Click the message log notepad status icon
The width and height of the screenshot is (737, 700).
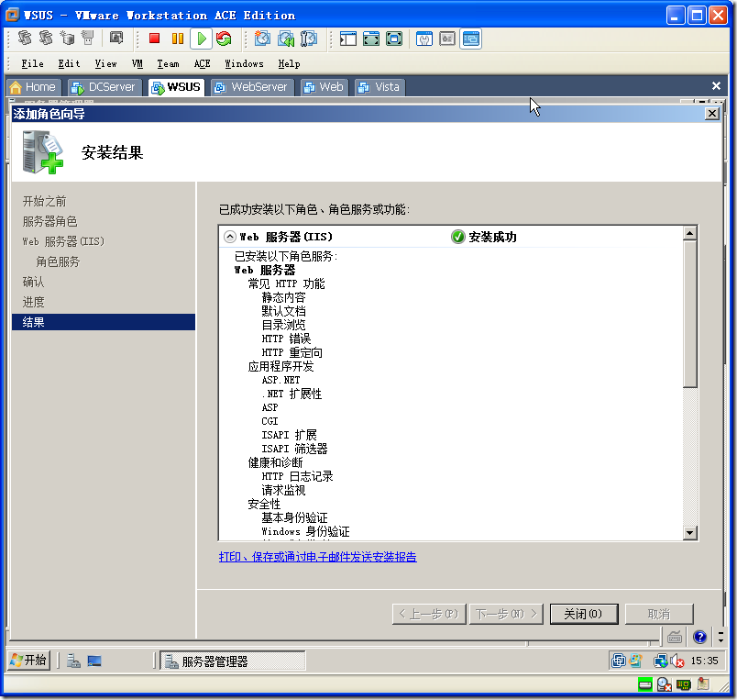tap(703, 684)
